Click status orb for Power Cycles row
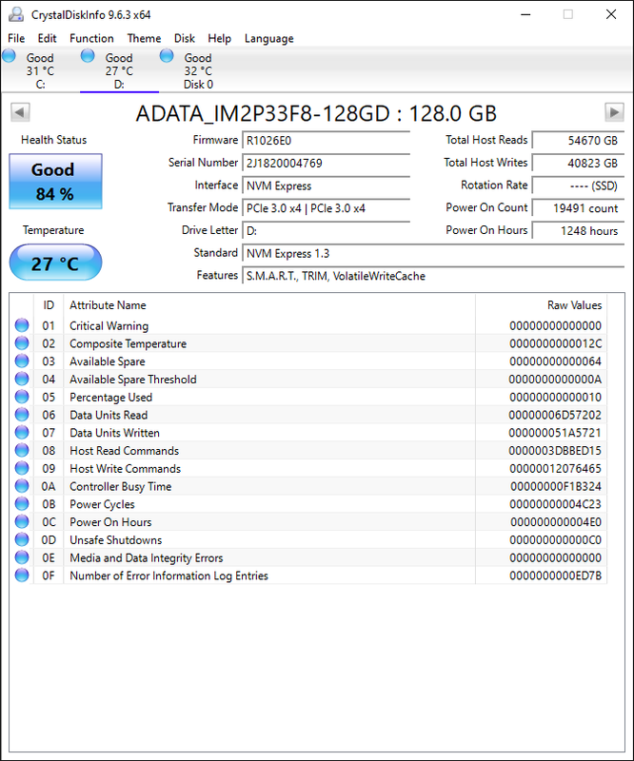This screenshot has height=761, width=634. (22, 504)
